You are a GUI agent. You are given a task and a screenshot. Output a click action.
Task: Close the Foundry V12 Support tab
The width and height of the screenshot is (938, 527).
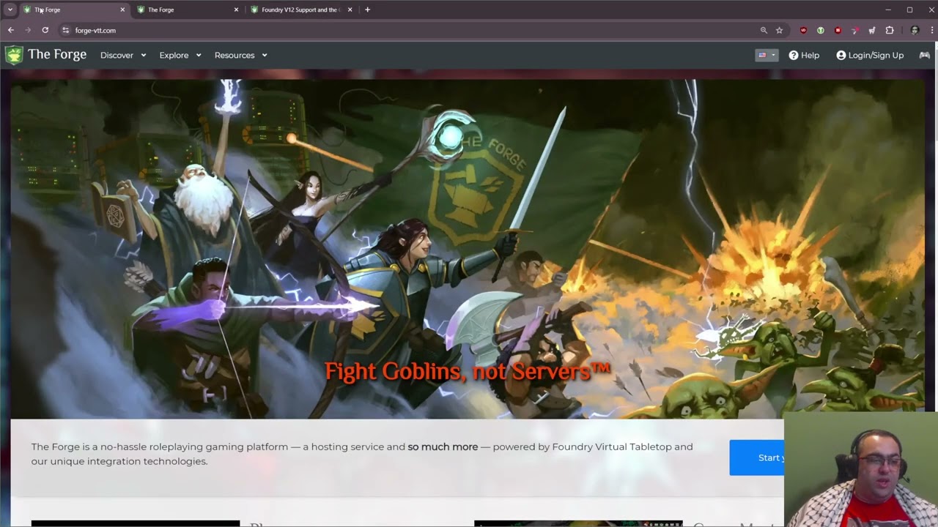pyautogui.click(x=350, y=10)
